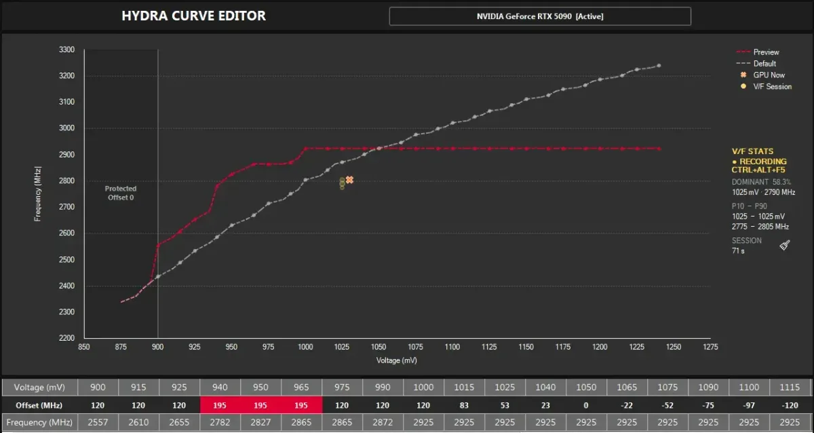Screen dimensions: 814x433
Task: Select the gray default curve point at 900 mV
Action: pyautogui.click(x=158, y=276)
